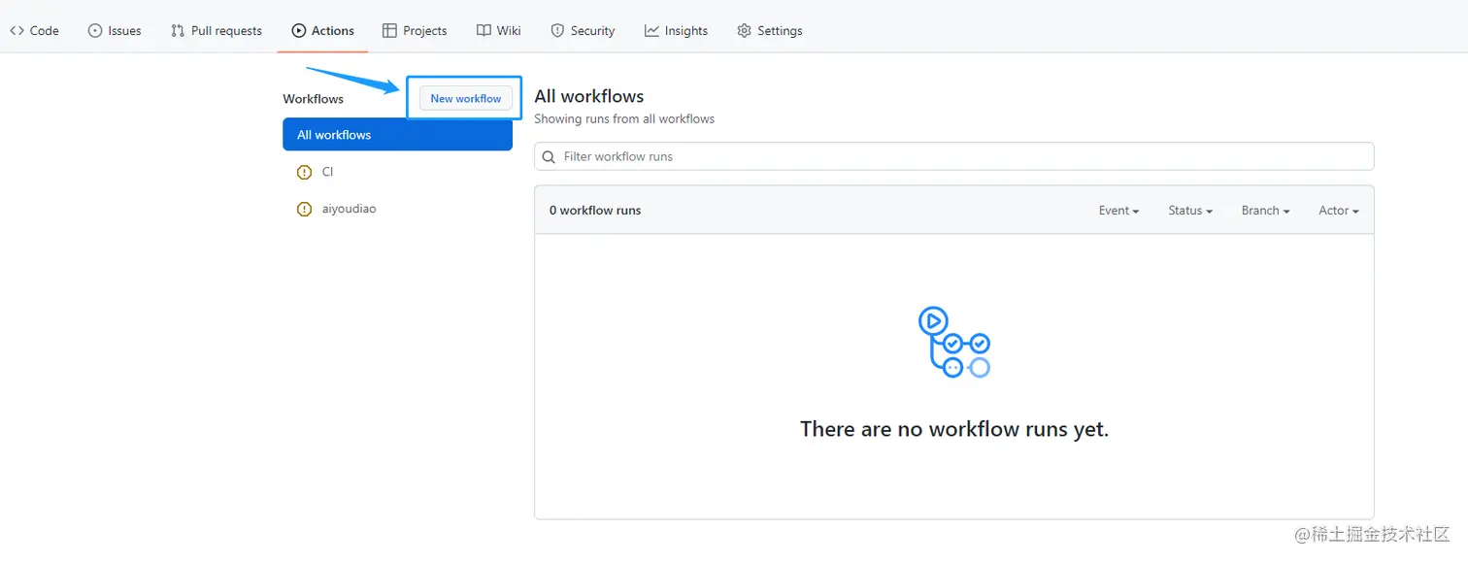Viewport: 1468px width, 562px height.
Task: Click the Projects table icon
Action: (x=389, y=31)
